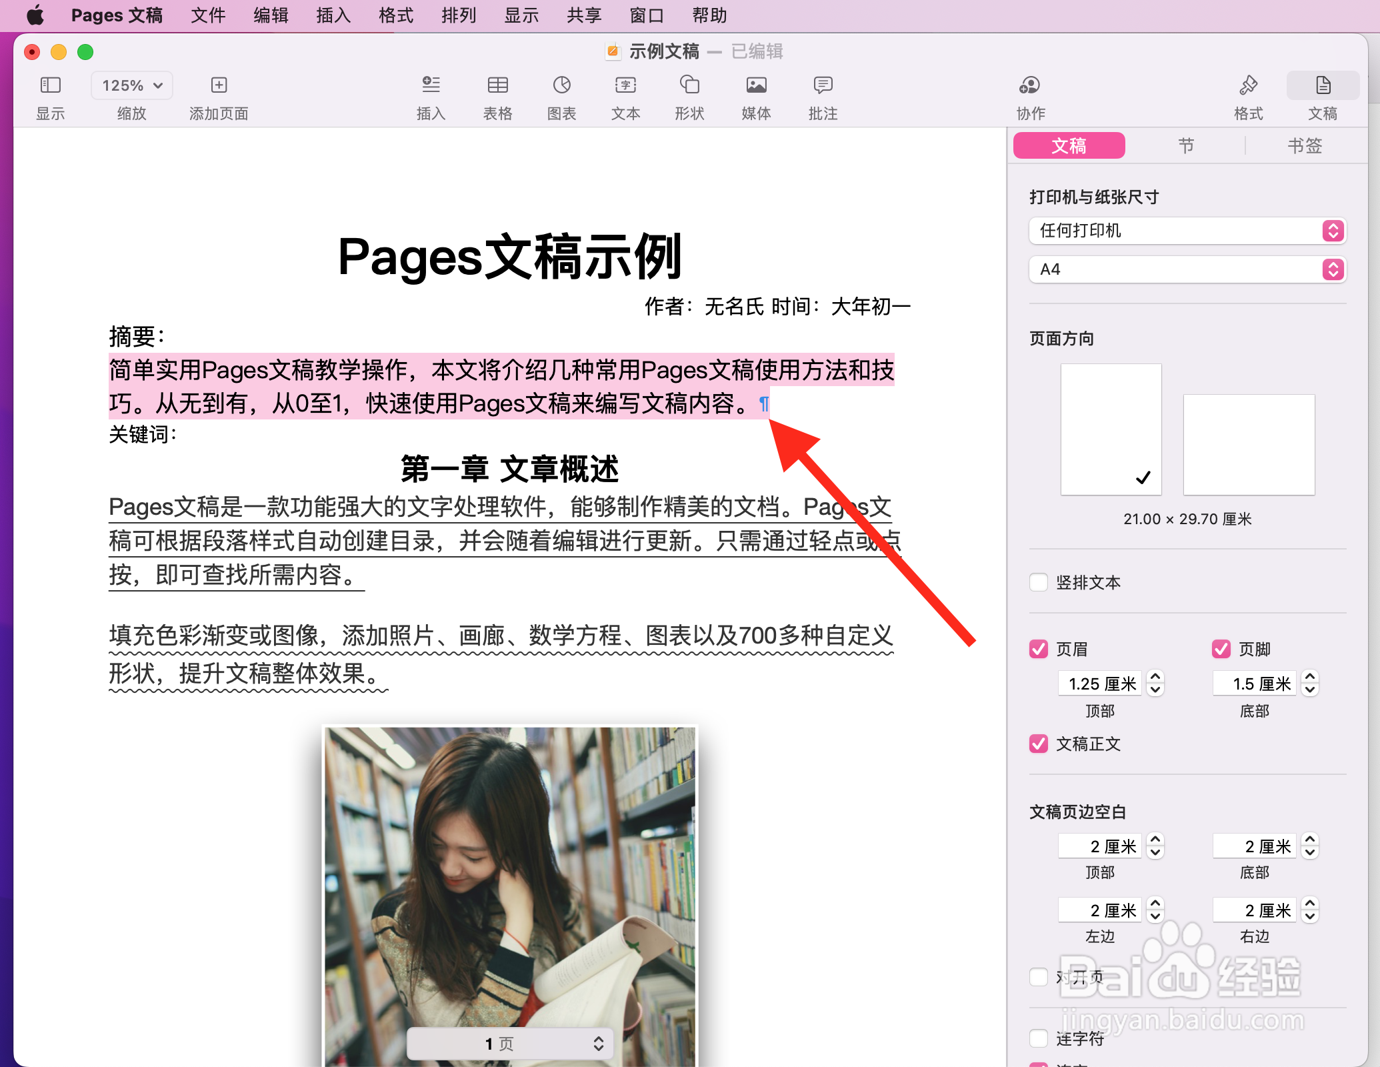Image resolution: width=1380 pixels, height=1067 pixels.
Task: Open the Apple menu
Action: 35,15
